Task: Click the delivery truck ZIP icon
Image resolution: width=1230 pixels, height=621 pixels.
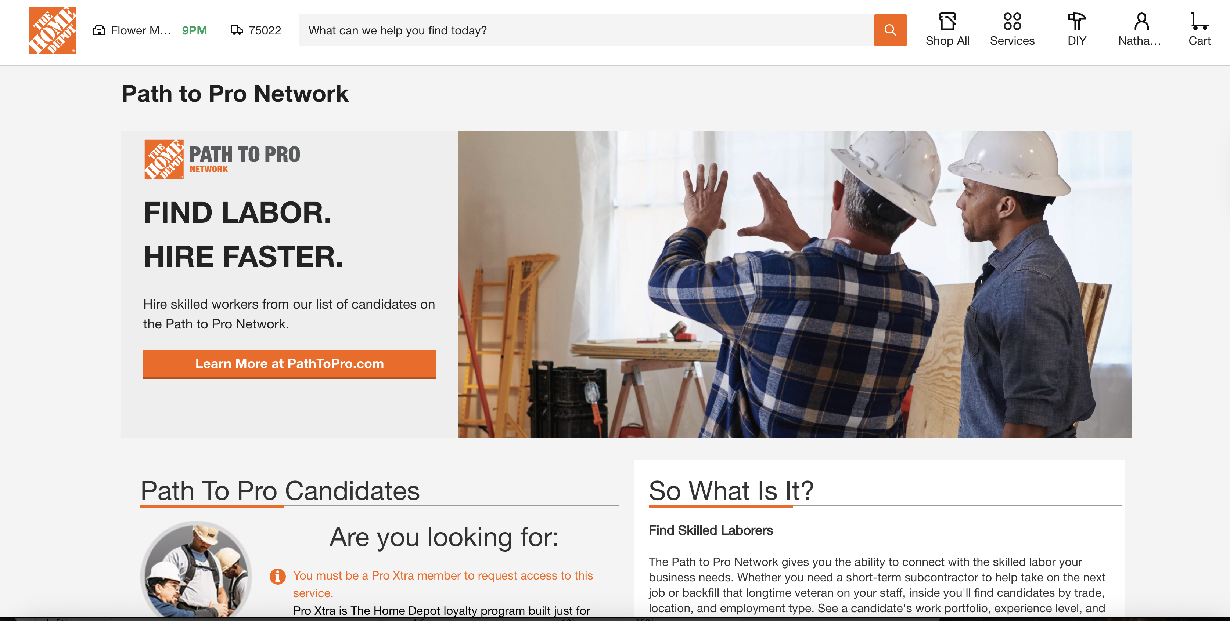Action: pyautogui.click(x=236, y=30)
